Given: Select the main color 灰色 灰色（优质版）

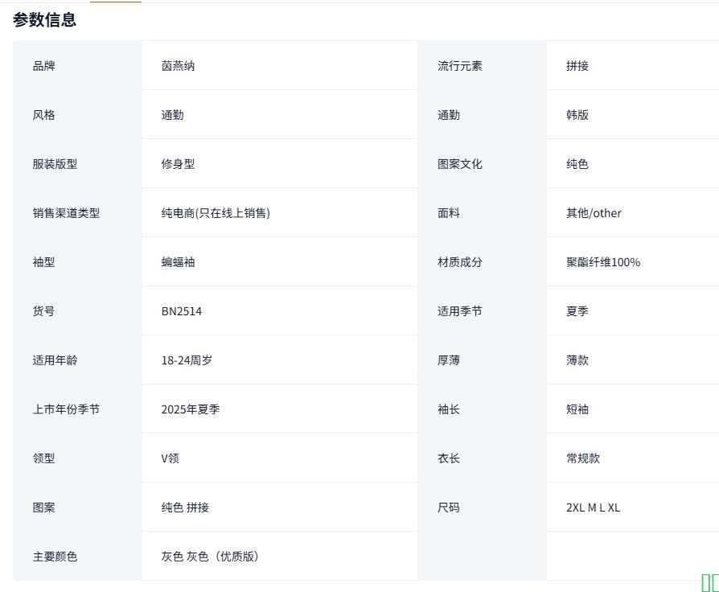Looking at the screenshot, I should pyautogui.click(x=210, y=557).
